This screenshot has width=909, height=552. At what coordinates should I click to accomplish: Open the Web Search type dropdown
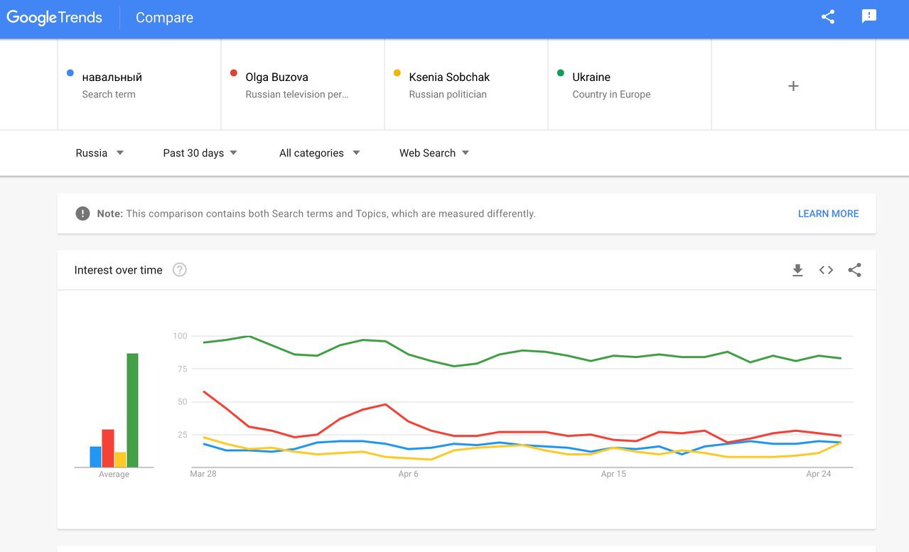point(434,153)
